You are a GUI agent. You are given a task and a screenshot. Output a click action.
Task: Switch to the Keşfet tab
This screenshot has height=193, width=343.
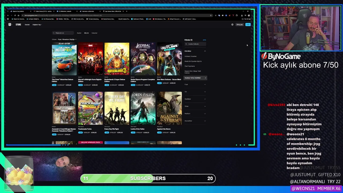(x=79, y=33)
